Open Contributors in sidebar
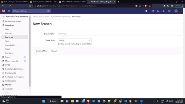185x104 pixels. (10, 45)
